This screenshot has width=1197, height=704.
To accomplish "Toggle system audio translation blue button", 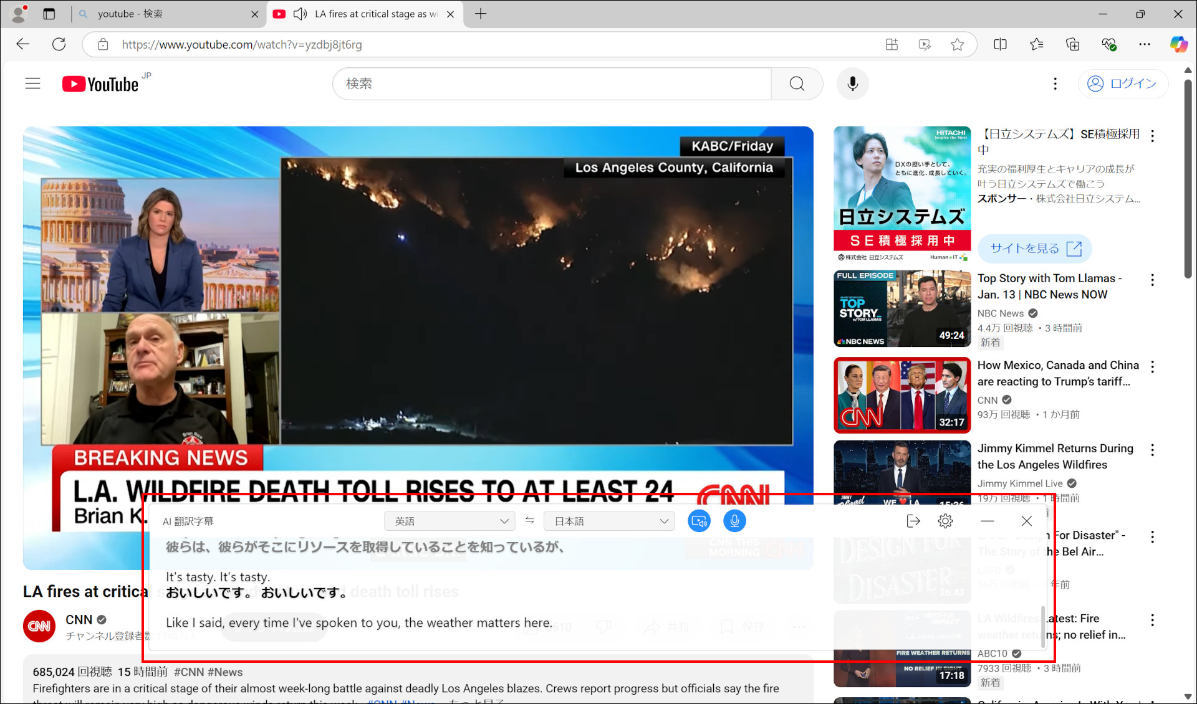I will [x=699, y=521].
